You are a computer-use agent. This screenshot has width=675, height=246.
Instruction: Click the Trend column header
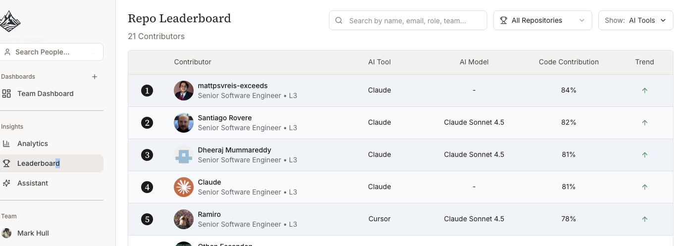[x=645, y=62]
